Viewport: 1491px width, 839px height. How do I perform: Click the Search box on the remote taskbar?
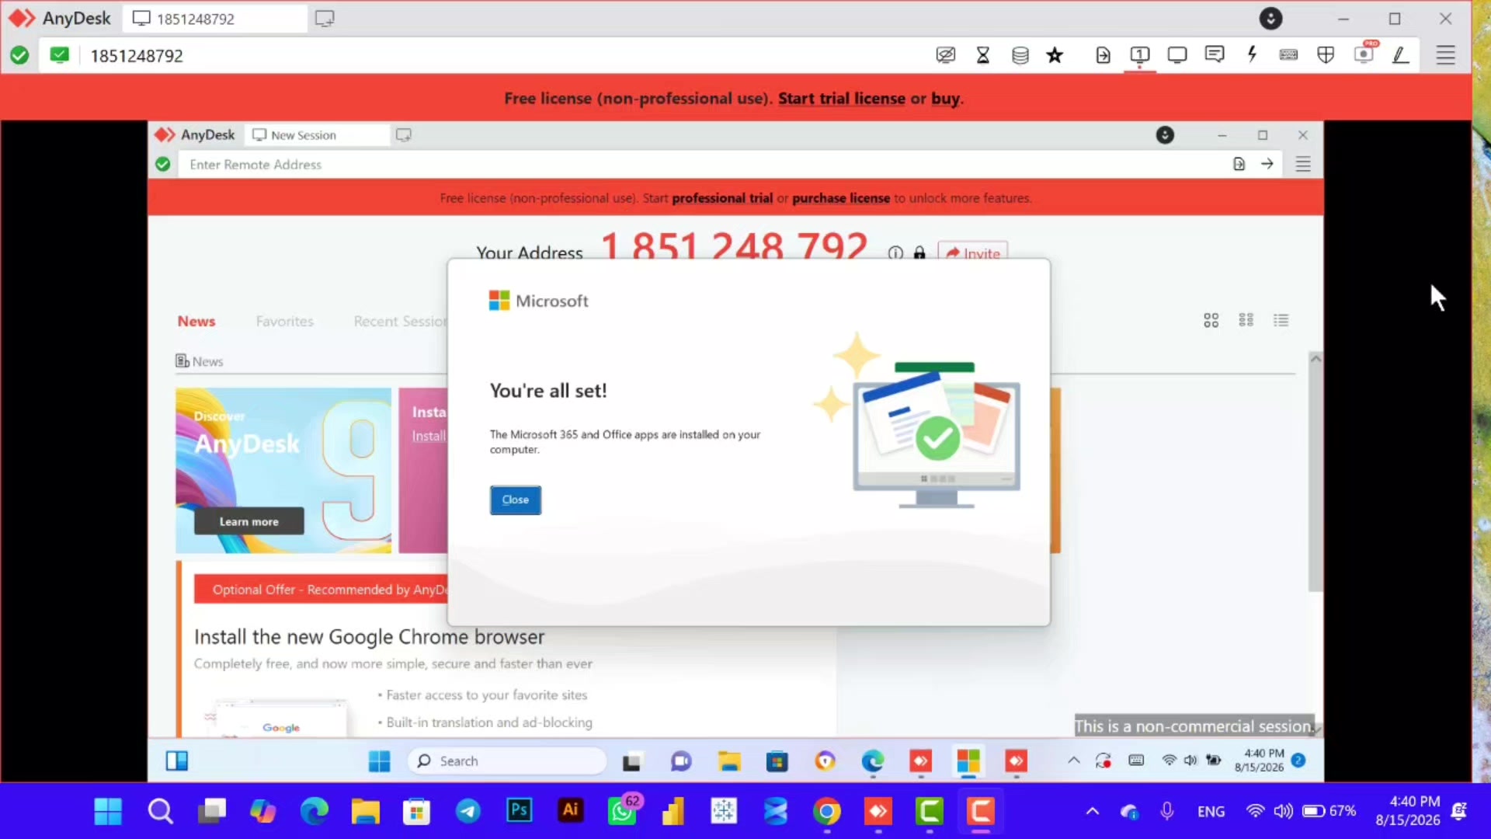coord(507,761)
